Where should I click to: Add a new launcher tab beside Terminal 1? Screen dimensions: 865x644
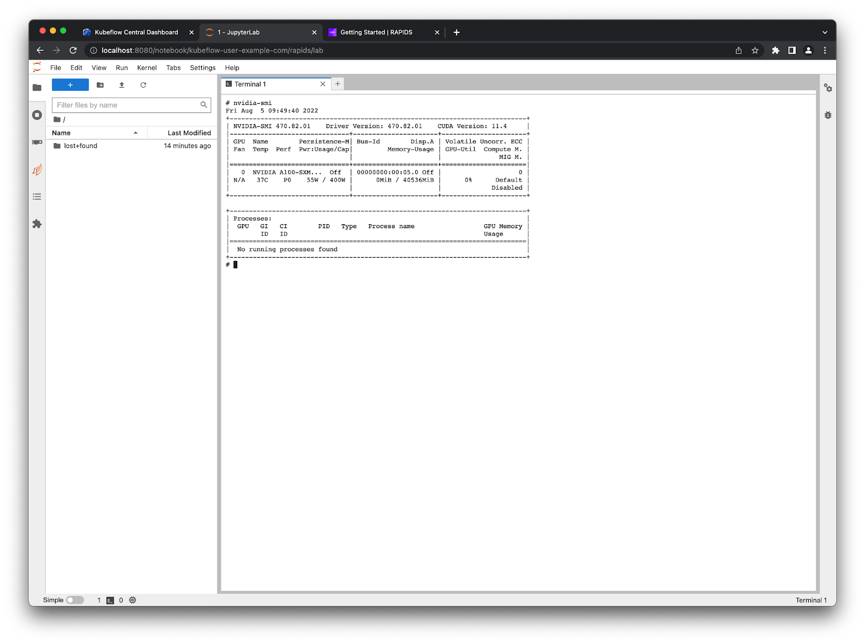pos(337,84)
